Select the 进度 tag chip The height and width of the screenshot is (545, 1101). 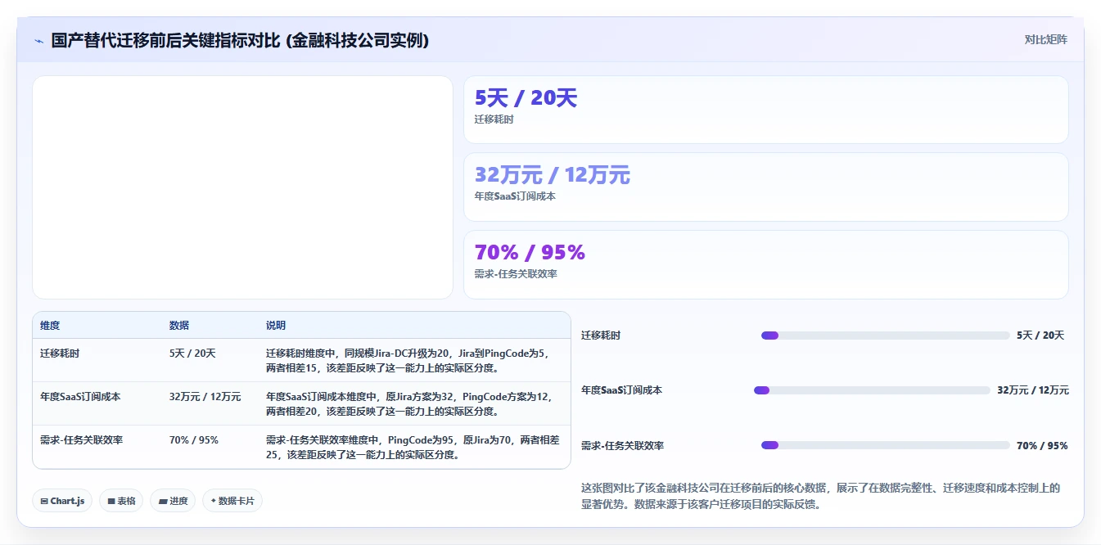[173, 501]
